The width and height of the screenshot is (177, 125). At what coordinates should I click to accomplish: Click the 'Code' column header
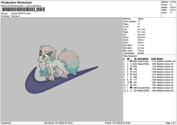coord(153,59)
